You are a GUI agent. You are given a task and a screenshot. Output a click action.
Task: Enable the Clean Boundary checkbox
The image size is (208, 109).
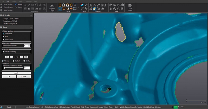click(x=4, y=52)
